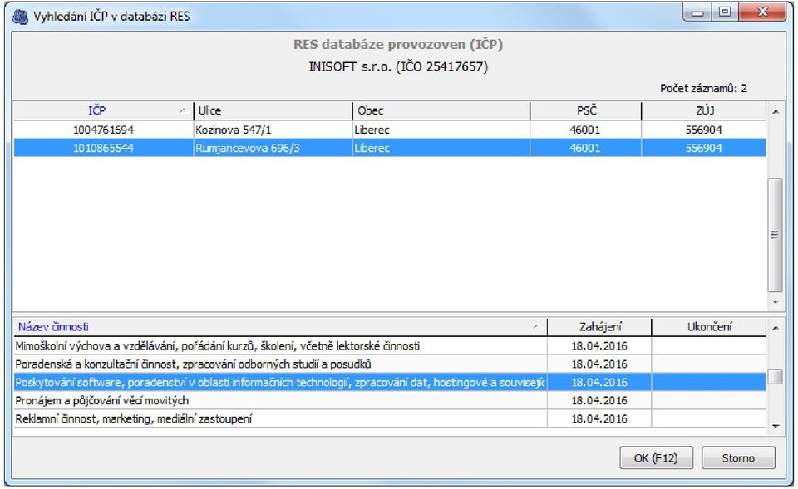Image resolution: width=798 pixels, height=489 pixels.
Task: Close the Vyhledání IČP dialog
Action: (762, 12)
